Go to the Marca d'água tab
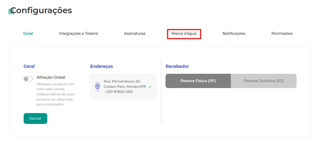This screenshot has height=166, width=331. (184, 33)
